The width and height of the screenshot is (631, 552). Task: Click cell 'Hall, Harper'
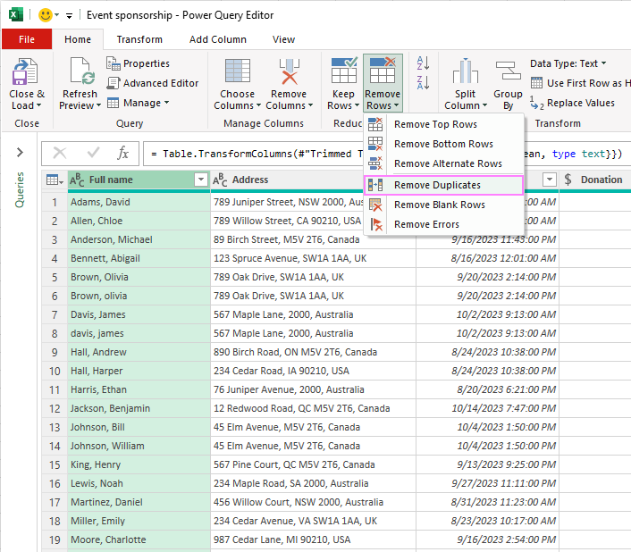point(139,371)
